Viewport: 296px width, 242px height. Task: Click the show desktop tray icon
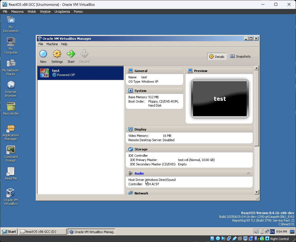tap(292, 232)
